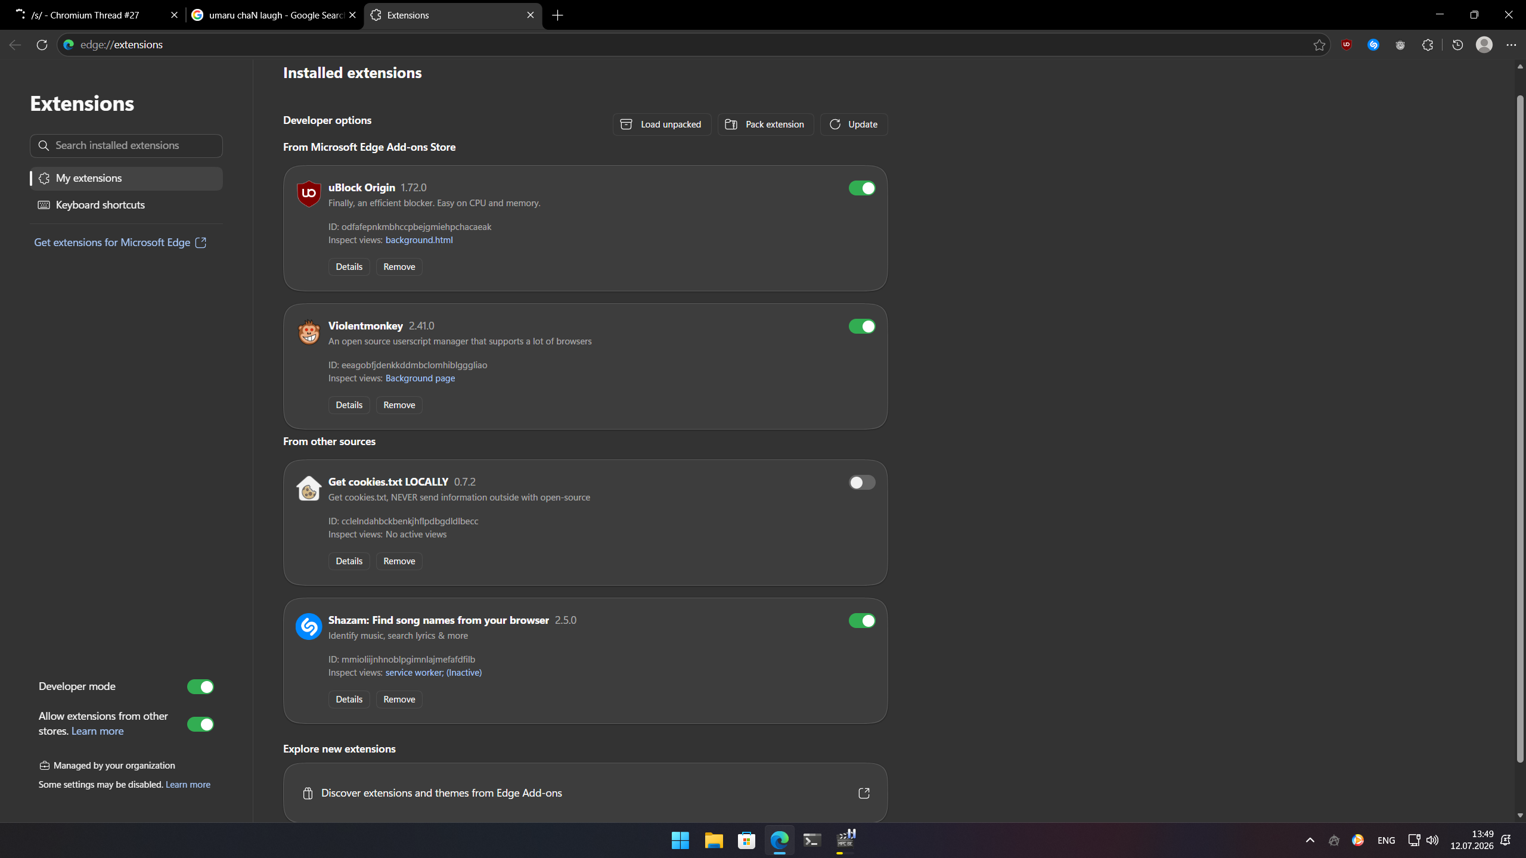Click the Pack extension button
This screenshot has height=858, width=1526.
tap(765, 125)
